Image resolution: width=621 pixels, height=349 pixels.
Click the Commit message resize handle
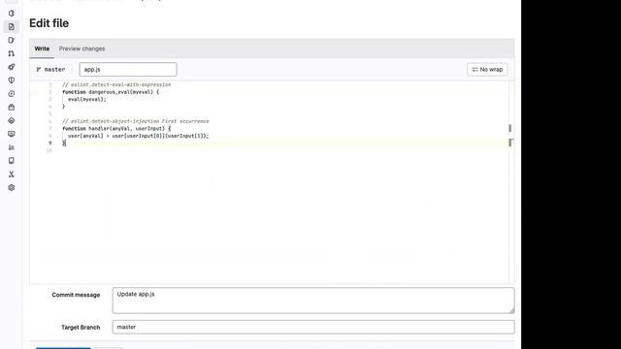coord(511,310)
